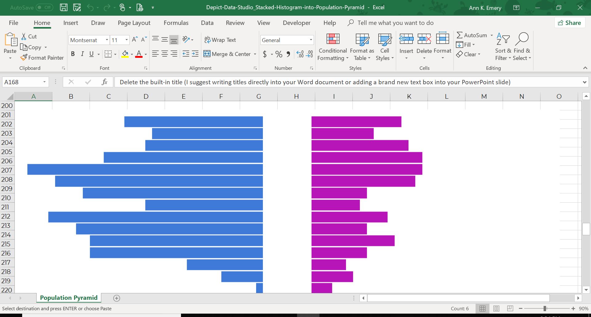
Task: Switch to the Formulas ribbon tab
Action: (176, 23)
